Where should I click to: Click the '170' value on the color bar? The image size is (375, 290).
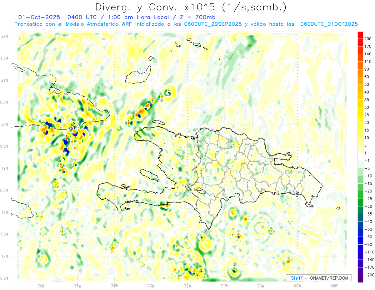pyautogui.click(x=367, y=46)
